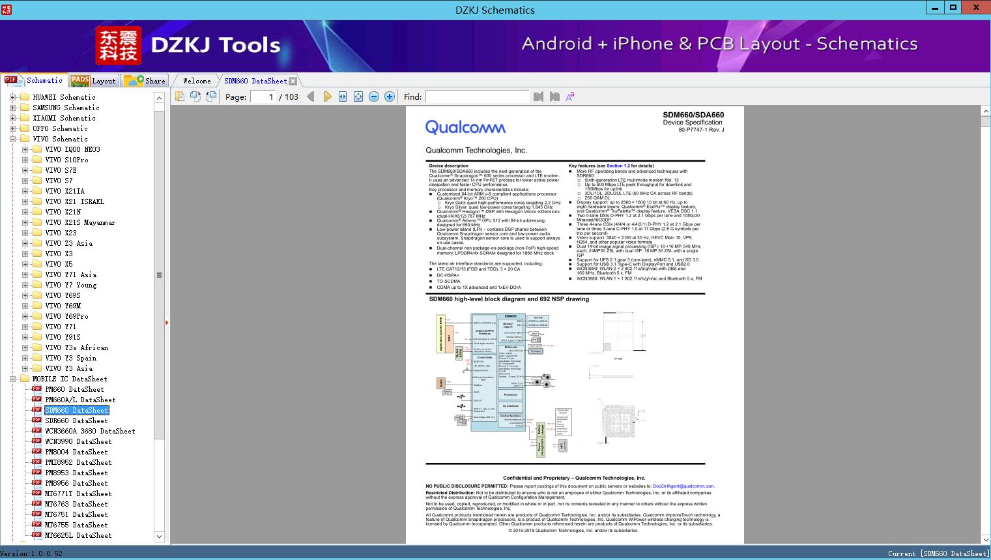Expand the SAMSUNG Schematic folder

coord(12,108)
